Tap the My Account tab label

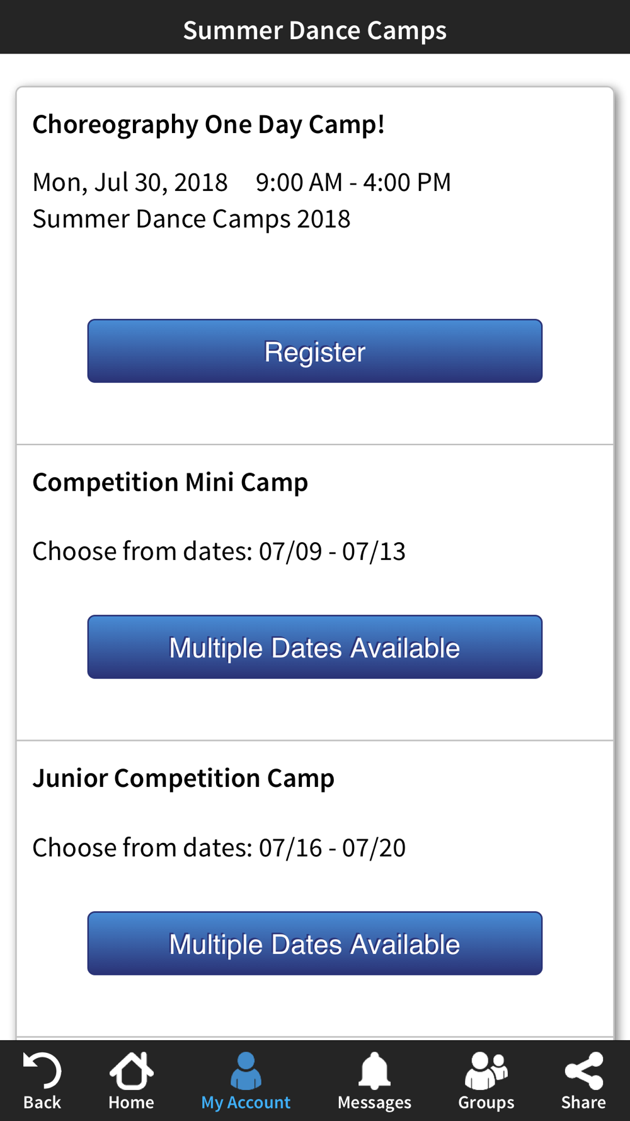pyautogui.click(x=246, y=1103)
